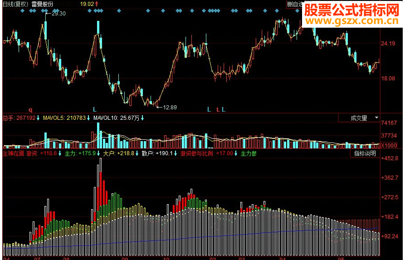Click the down arrow after MAVOL5 210783

88,118
